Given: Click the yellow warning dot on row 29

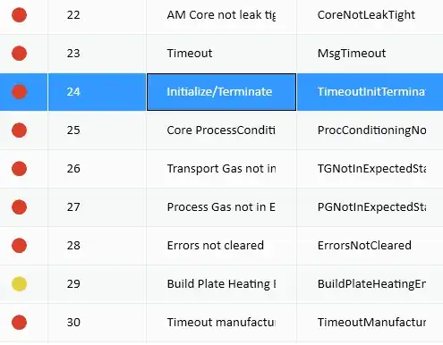Looking at the screenshot, I should pyautogui.click(x=19, y=284).
